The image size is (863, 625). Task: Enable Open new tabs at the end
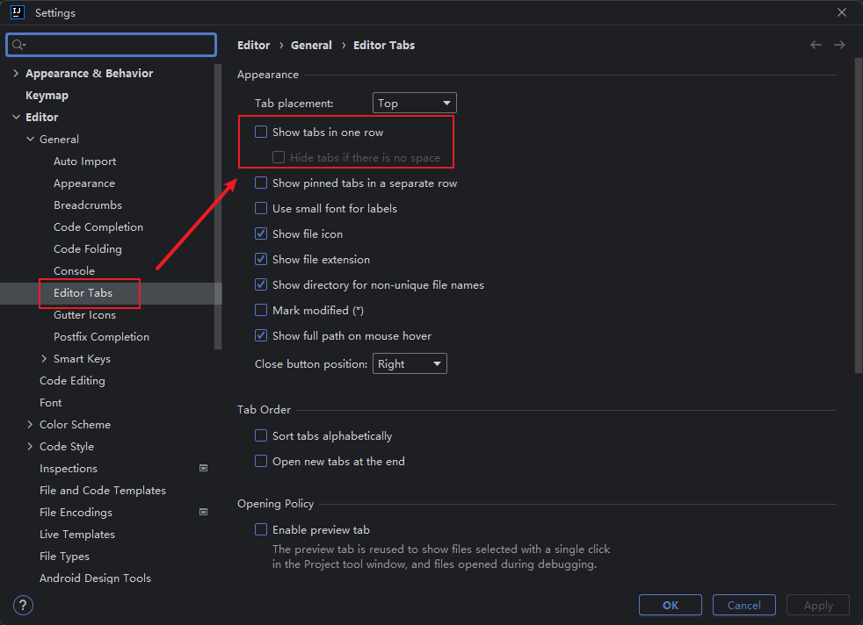pos(261,461)
